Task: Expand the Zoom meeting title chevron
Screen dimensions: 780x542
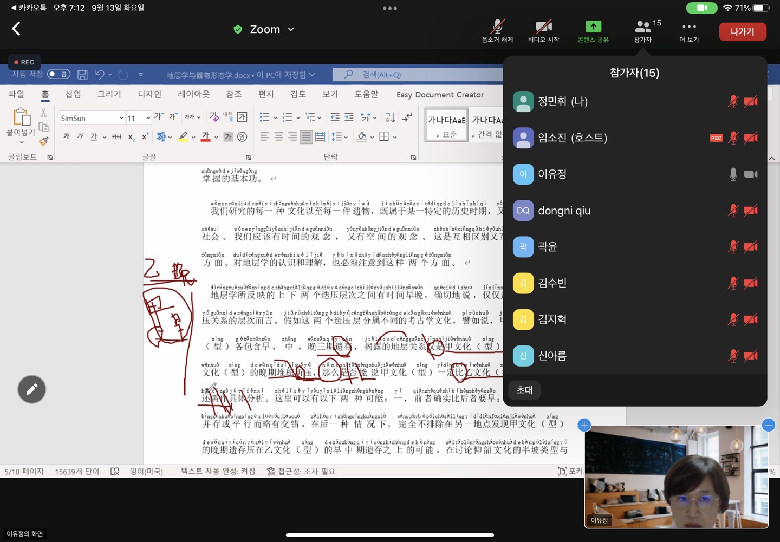Action: [291, 29]
